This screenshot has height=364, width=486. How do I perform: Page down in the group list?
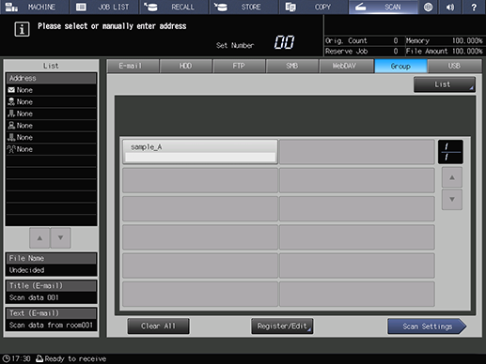point(452,199)
